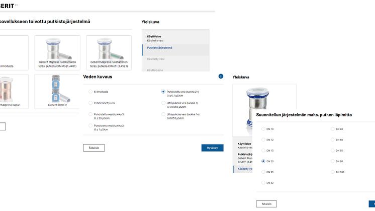Select the DN 100 diameter option
This screenshot has height=211, width=375.
point(333,172)
